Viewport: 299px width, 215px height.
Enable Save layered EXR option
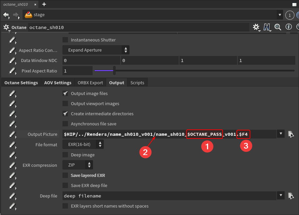coord(65,175)
